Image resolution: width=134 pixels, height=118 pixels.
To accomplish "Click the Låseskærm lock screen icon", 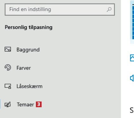I will (x=8, y=86).
